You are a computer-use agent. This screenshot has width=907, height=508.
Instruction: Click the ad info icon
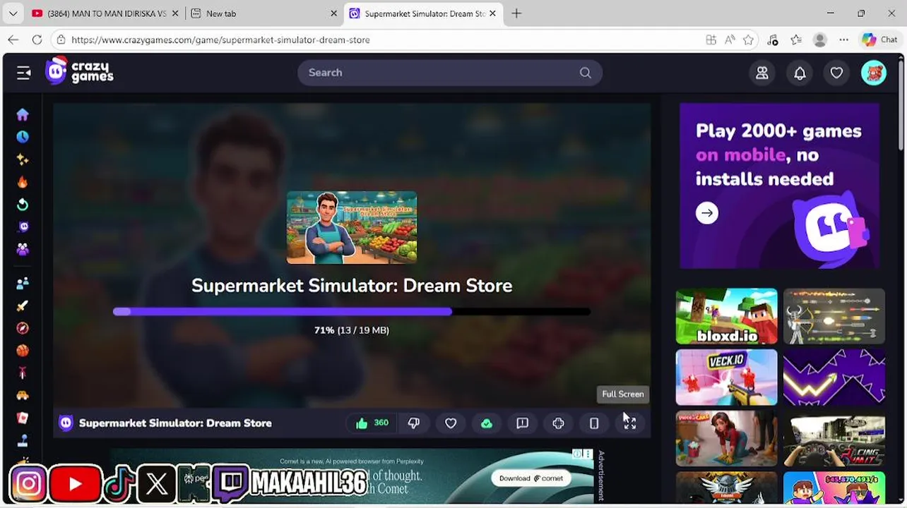577,454
